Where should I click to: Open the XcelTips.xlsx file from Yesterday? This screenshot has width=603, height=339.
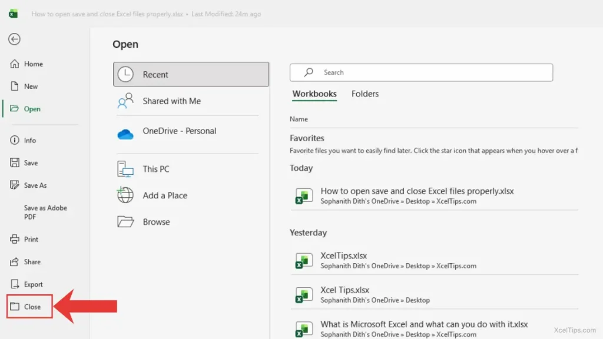pyautogui.click(x=344, y=255)
